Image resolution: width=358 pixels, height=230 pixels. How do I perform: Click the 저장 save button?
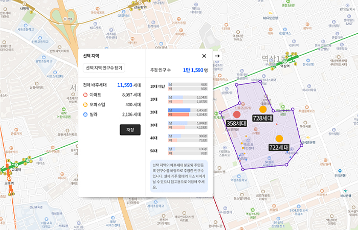tap(130, 130)
